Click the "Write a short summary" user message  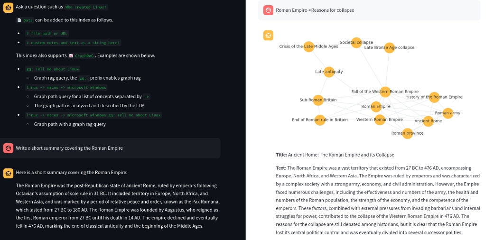[x=69, y=148]
